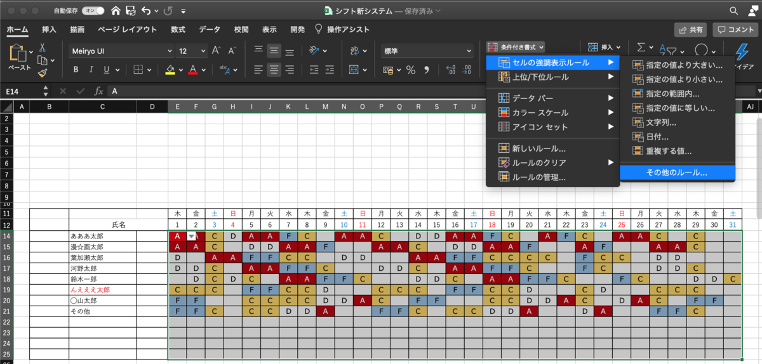This screenshot has width=762, height=364.
Task: Switch to the 数式 ribbon tab
Action: (x=178, y=29)
